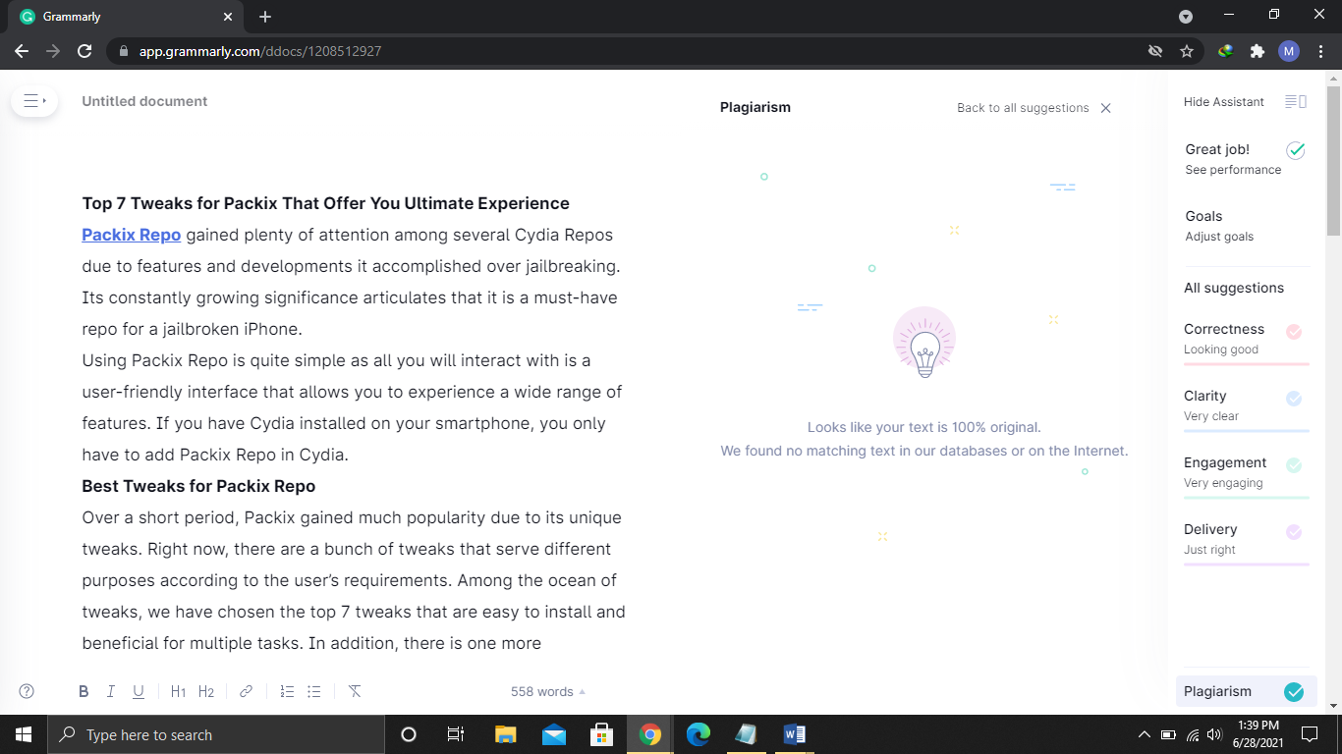Close the Grammarly browser tab

(228, 17)
